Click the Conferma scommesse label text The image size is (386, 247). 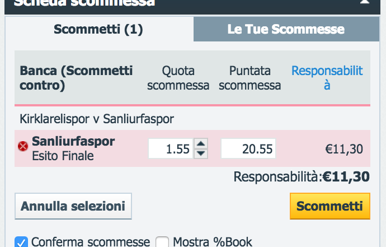coord(91,242)
